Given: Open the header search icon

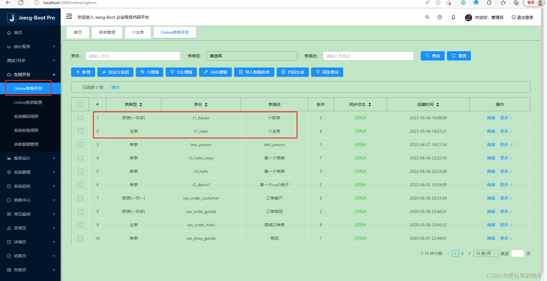Looking at the screenshot, I should coord(427,17).
